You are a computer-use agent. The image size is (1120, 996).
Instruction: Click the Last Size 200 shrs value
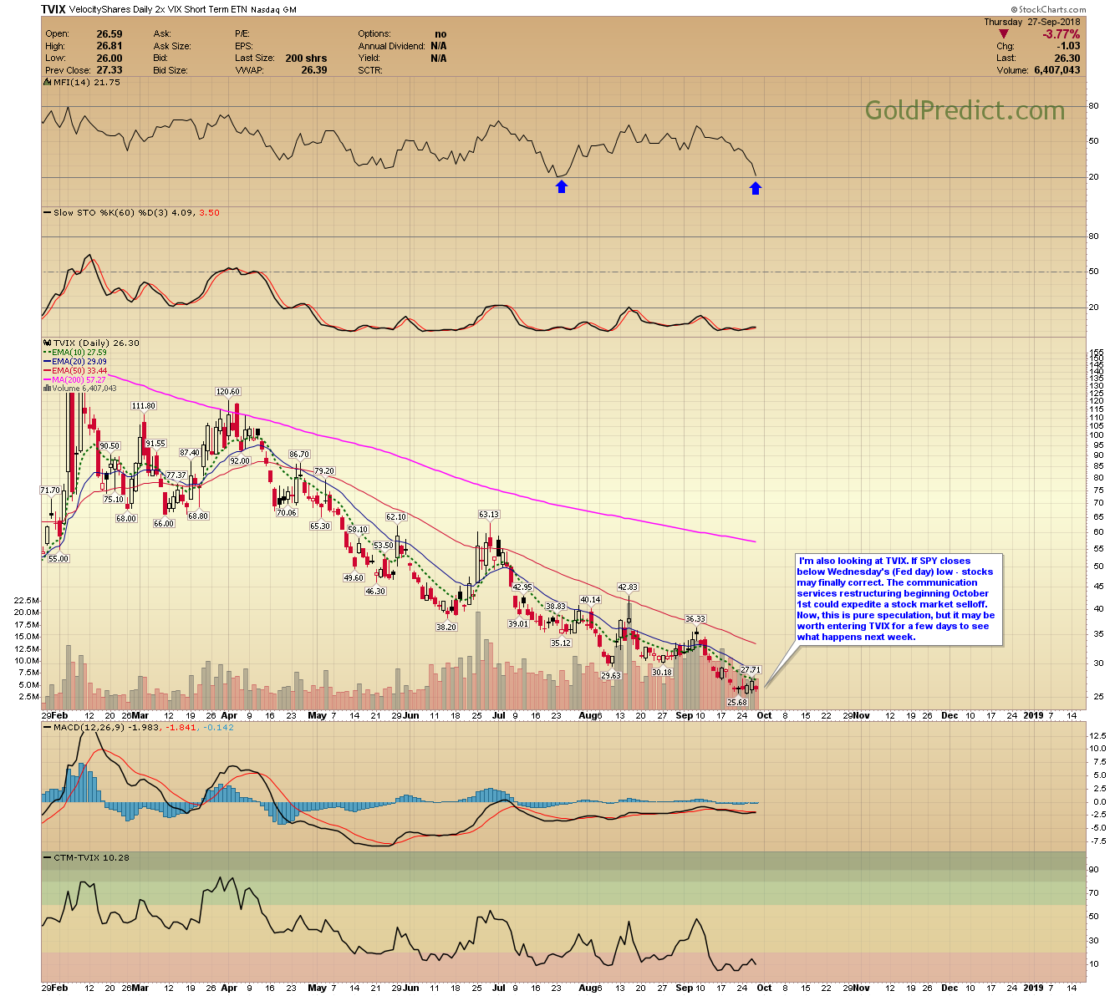point(306,58)
